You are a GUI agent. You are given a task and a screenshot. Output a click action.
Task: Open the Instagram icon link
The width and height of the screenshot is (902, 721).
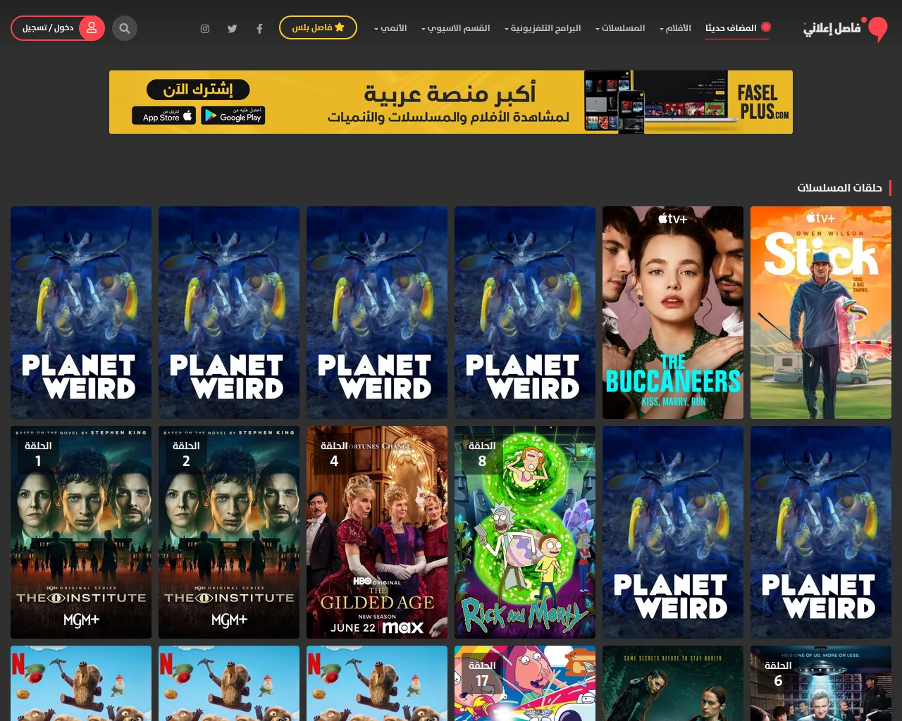205,29
